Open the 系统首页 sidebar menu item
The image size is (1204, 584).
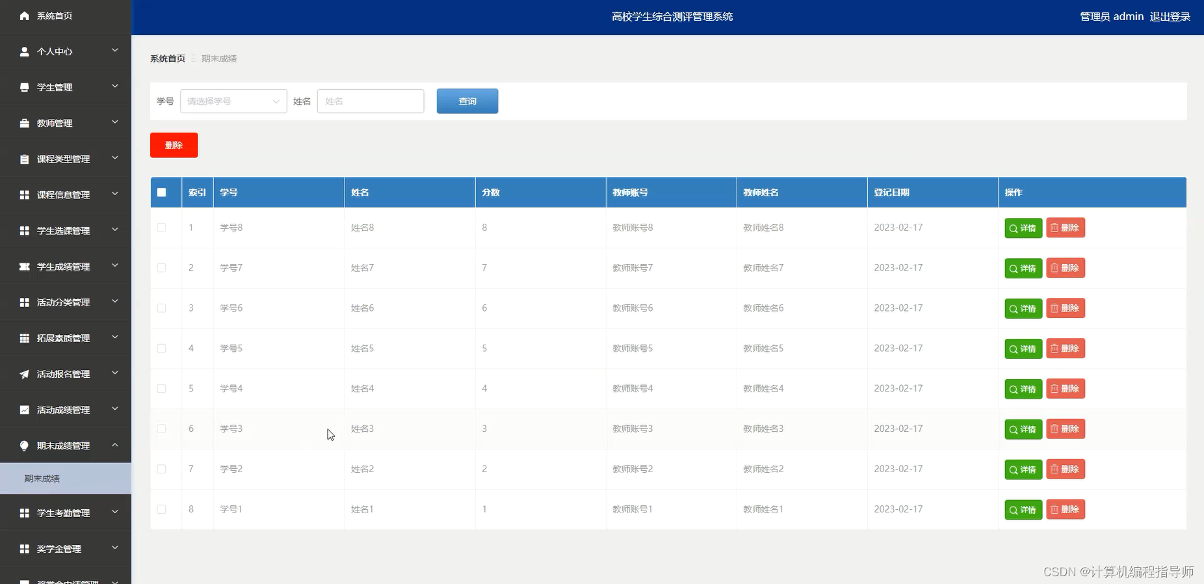66,16
